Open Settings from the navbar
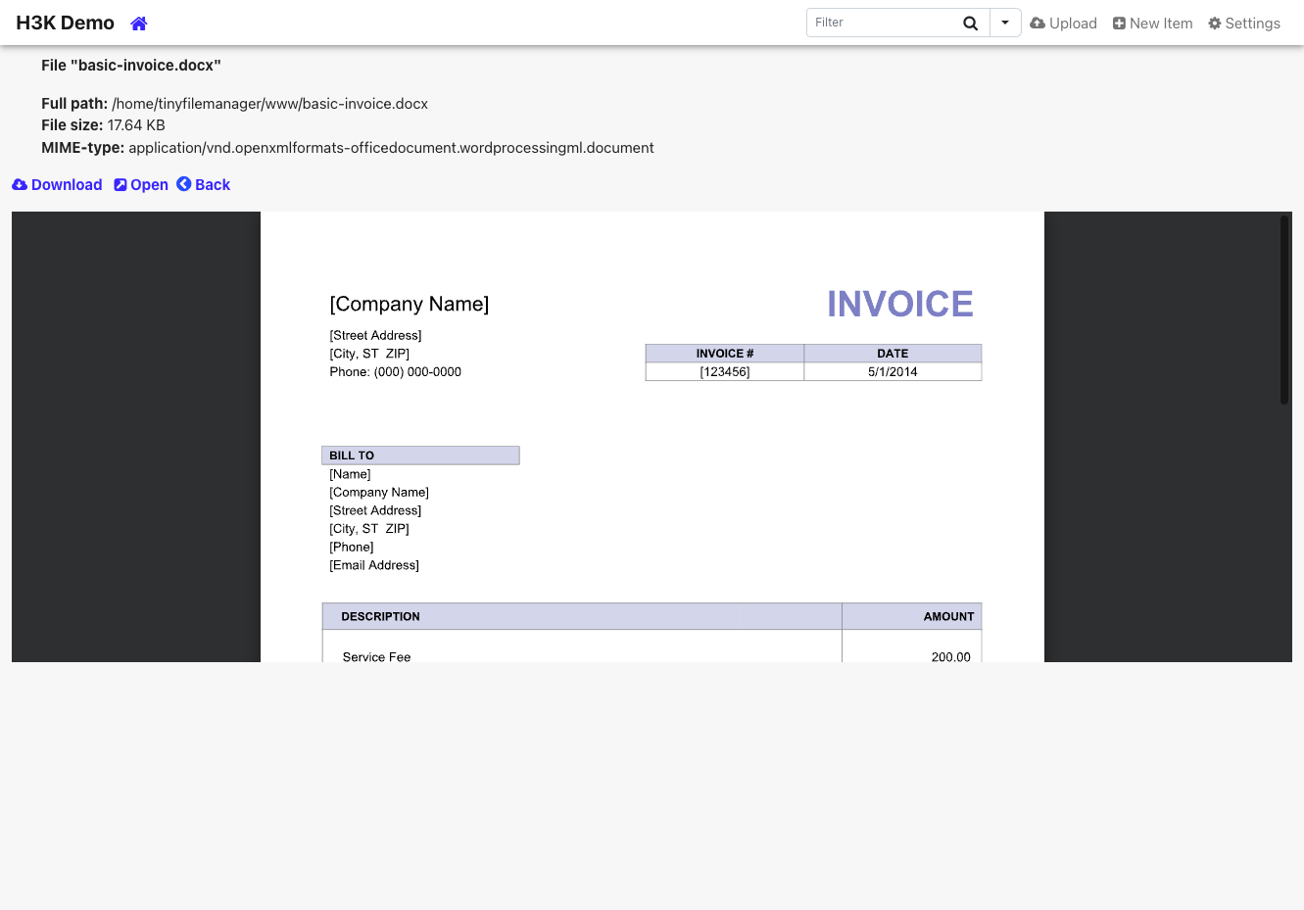The width and height of the screenshot is (1304, 910). coord(1244,24)
